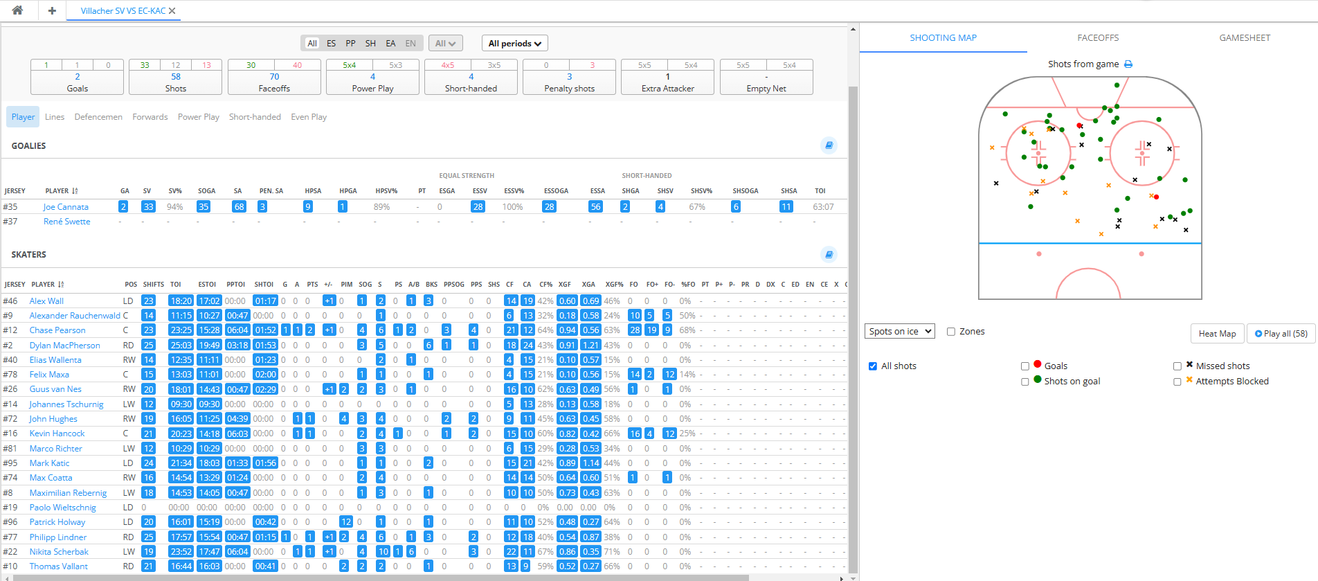Screen dimensions: 1318x581
Task: Click the export icon in the Goalies header
Action: tap(829, 145)
